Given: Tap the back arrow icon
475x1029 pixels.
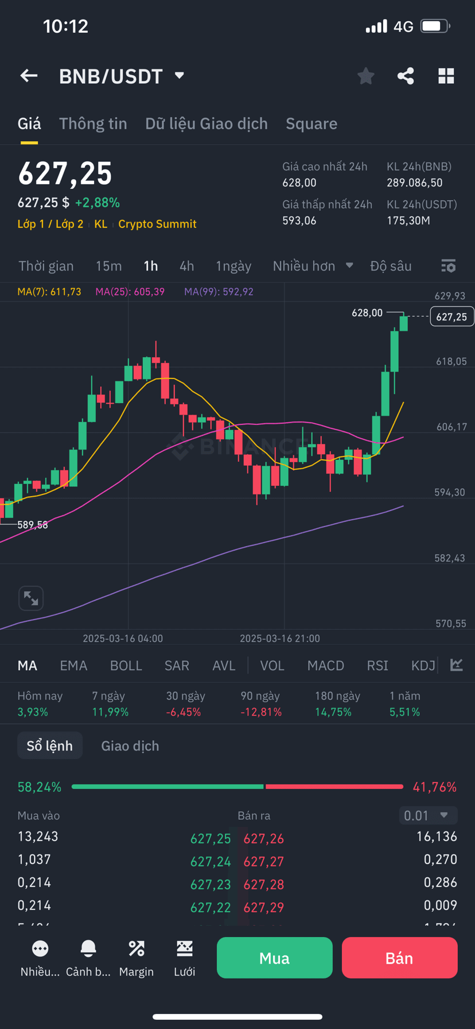Looking at the screenshot, I should tap(29, 76).
